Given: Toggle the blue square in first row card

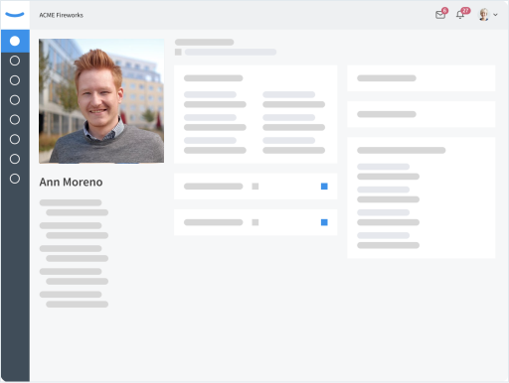Looking at the screenshot, I should coord(324,187).
